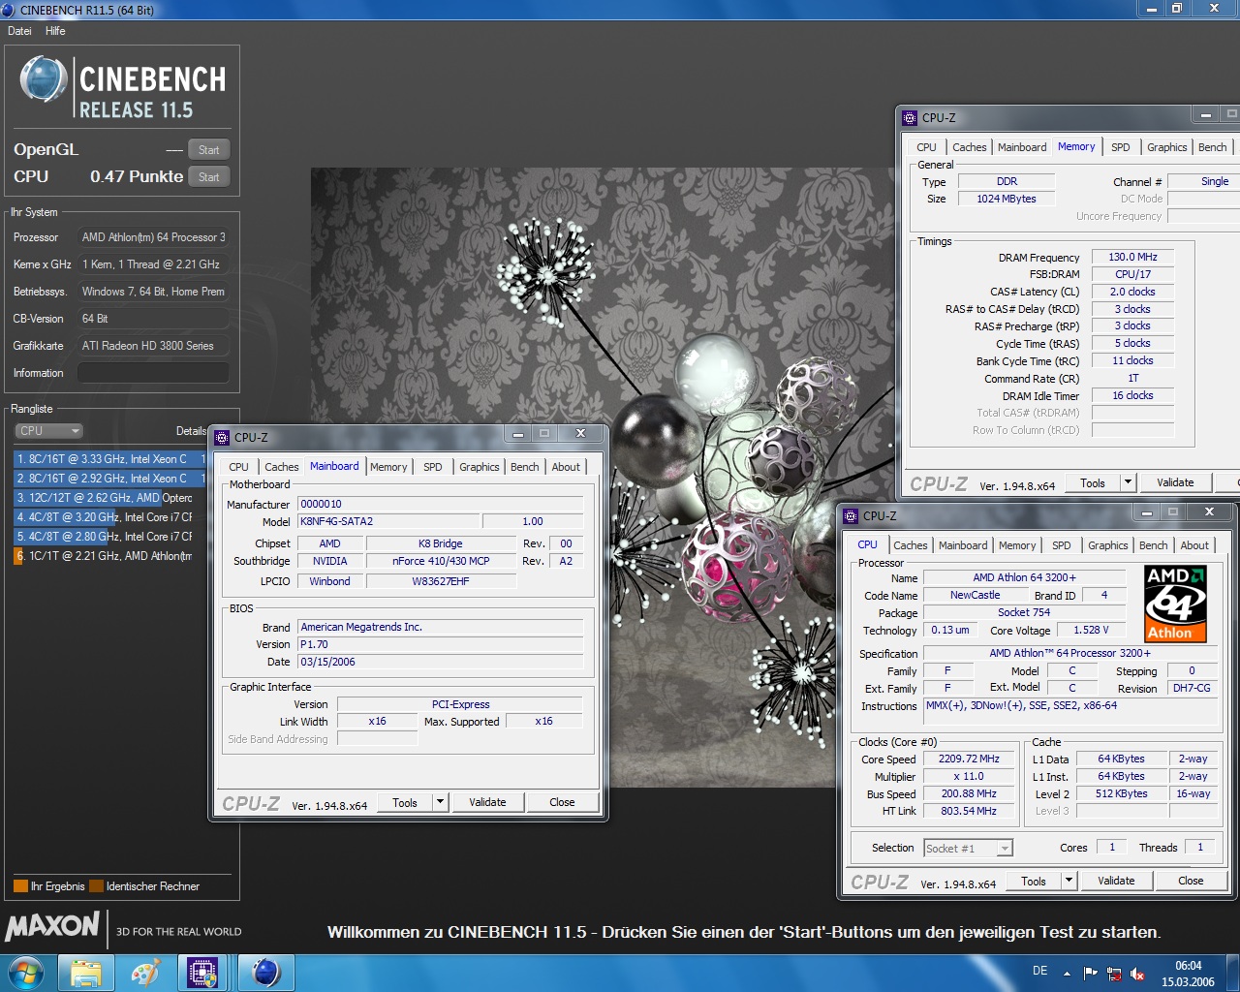Open Windows Explorer from the taskbar
The width and height of the screenshot is (1240, 992).
coord(85,973)
